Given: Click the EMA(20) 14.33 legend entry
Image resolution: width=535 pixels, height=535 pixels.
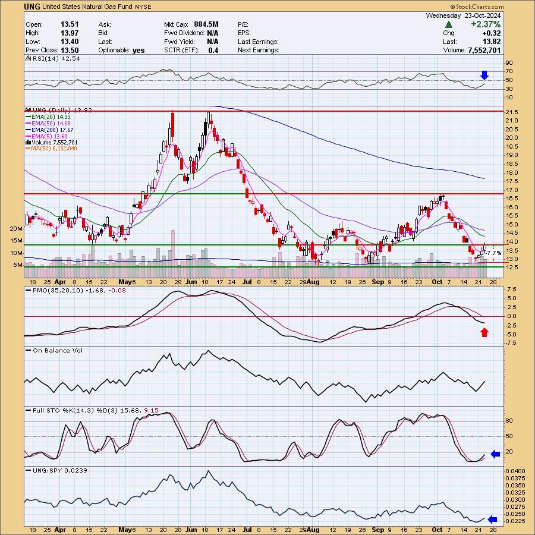Looking at the screenshot, I should click(51, 117).
